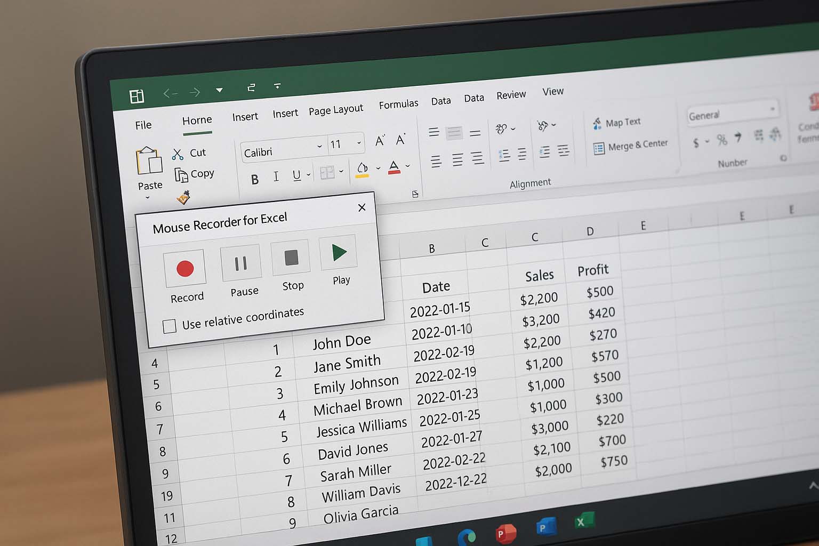Apply the percent style icon
The image size is (819, 546).
coord(721,140)
